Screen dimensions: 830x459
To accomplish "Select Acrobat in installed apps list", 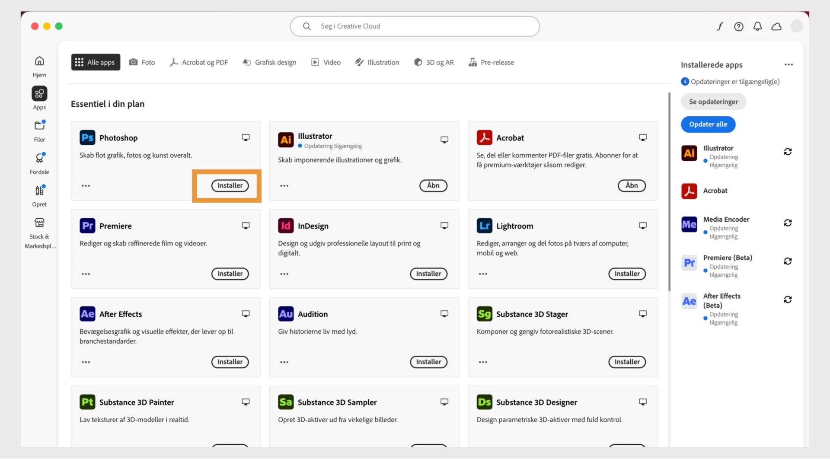I will [715, 191].
